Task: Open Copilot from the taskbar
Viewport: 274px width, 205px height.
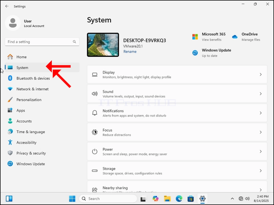Action: pyautogui.click(x=155, y=199)
